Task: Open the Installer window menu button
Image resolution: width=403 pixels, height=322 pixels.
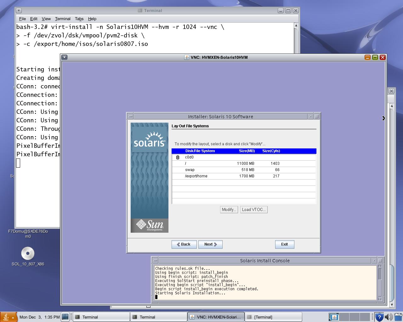Action: tap(130, 116)
